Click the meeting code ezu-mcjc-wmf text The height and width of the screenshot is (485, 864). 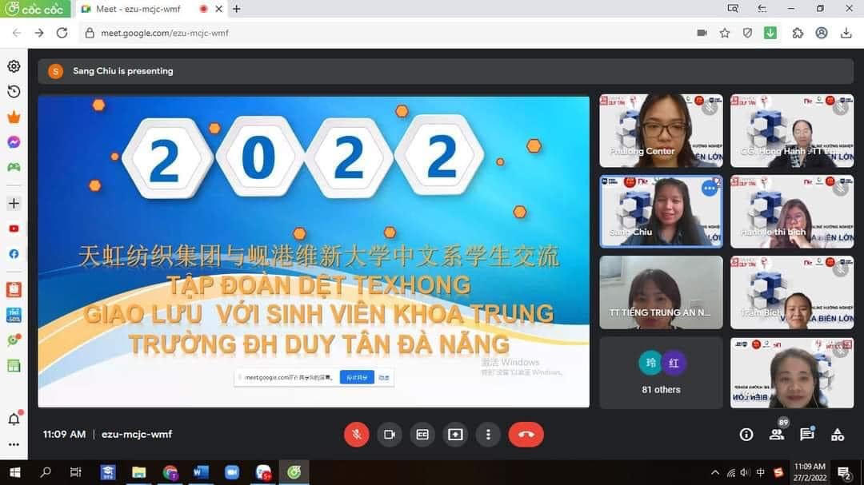(x=137, y=435)
